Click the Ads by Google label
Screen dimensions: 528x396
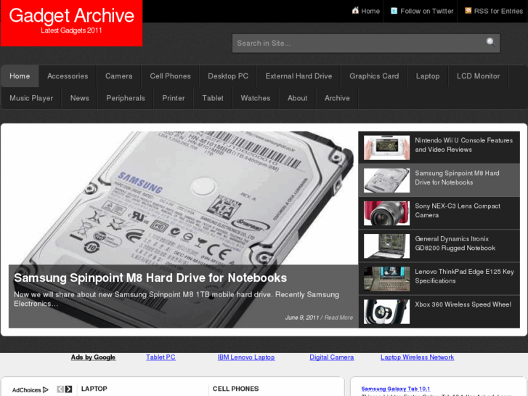click(x=93, y=357)
